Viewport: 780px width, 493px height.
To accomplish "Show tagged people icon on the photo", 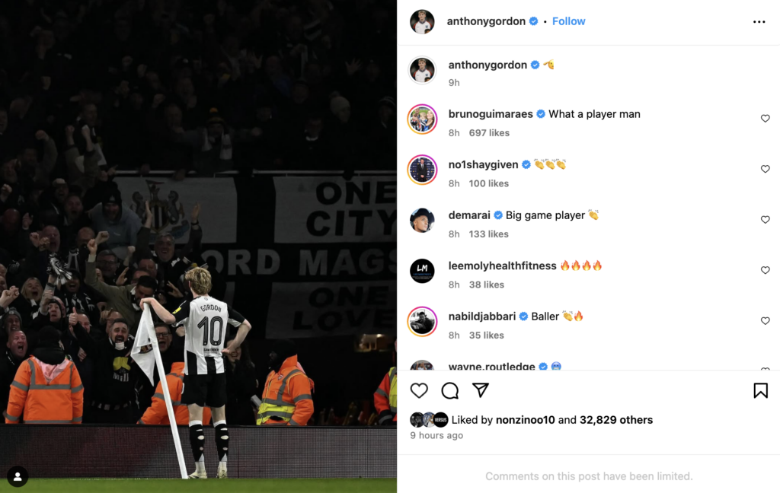I will (x=18, y=476).
